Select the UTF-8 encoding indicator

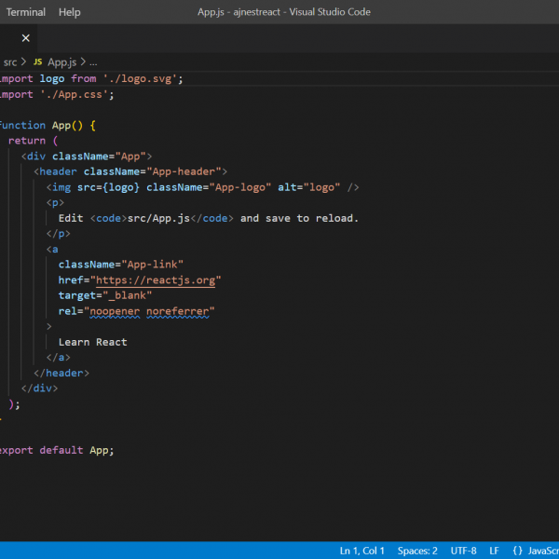(463, 551)
